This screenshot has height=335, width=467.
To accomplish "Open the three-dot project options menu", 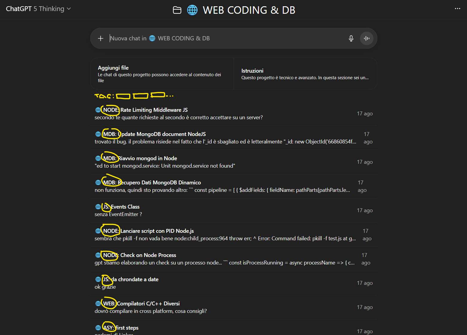I will point(457,9).
